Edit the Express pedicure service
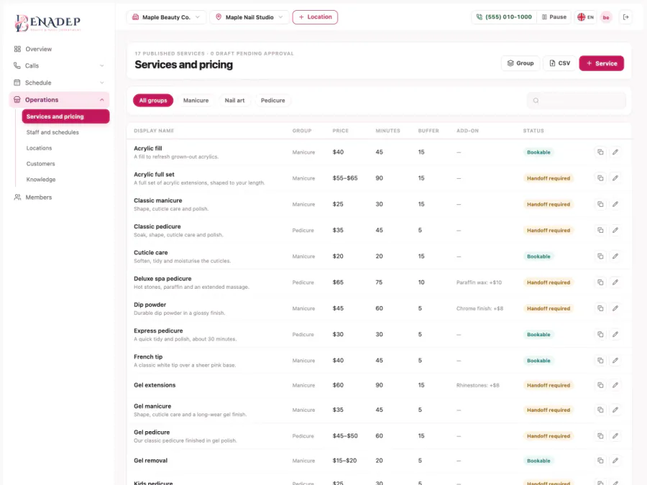The width and height of the screenshot is (647, 485). (x=615, y=334)
